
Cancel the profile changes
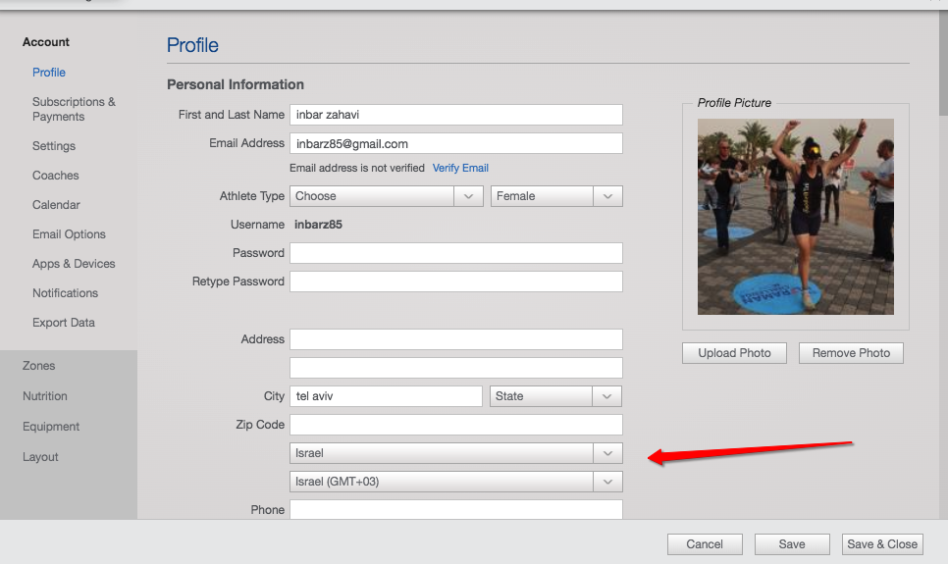pyautogui.click(x=705, y=544)
